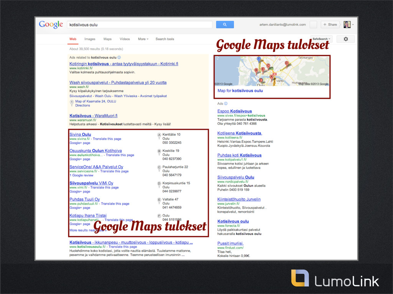Viewport: 393px width, 294px height.
Task: Expand the More search menu
Action: (x=143, y=39)
